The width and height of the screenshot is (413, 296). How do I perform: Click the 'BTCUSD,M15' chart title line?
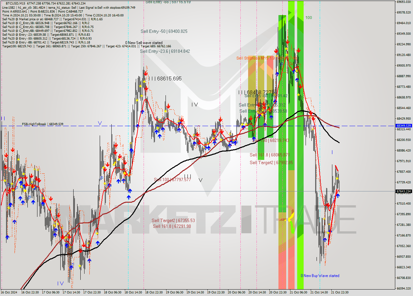46,3
